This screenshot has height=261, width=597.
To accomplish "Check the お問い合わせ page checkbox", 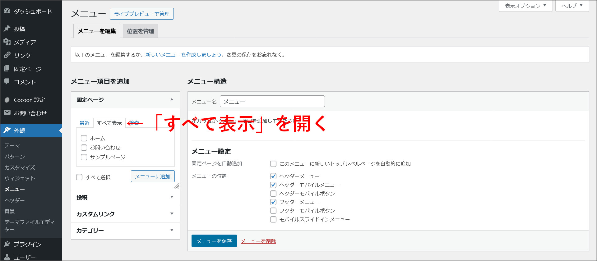I will click(x=84, y=148).
